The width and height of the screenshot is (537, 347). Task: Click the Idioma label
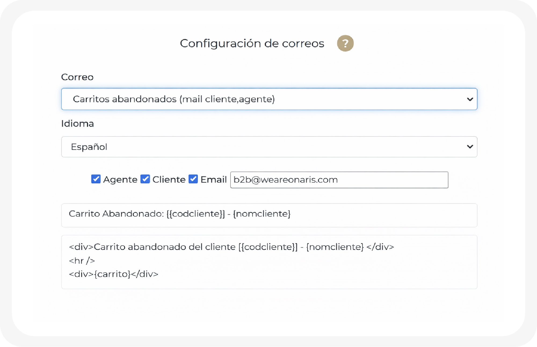pos(78,124)
